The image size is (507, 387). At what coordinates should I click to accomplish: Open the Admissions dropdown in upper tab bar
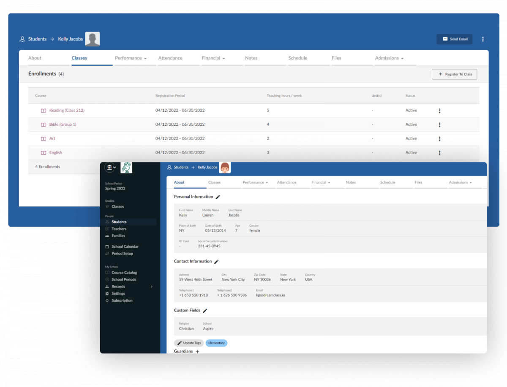pyautogui.click(x=389, y=58)
